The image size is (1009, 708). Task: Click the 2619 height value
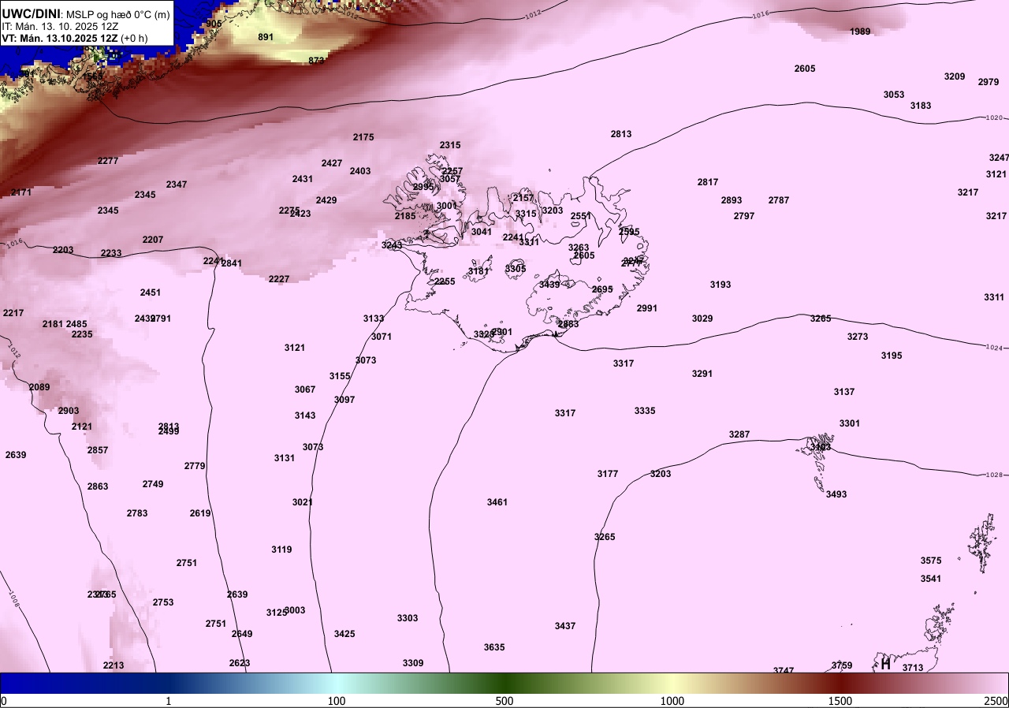200,513
